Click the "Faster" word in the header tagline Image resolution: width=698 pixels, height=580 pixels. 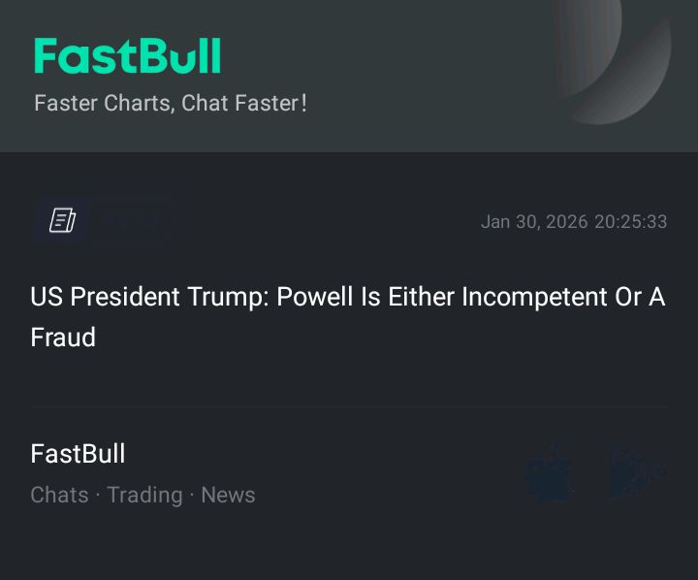(x=65, y=103)
